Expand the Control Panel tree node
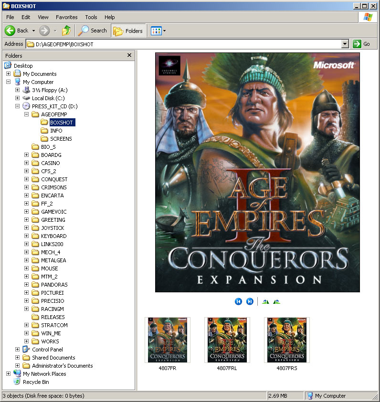 pos(18,350)
